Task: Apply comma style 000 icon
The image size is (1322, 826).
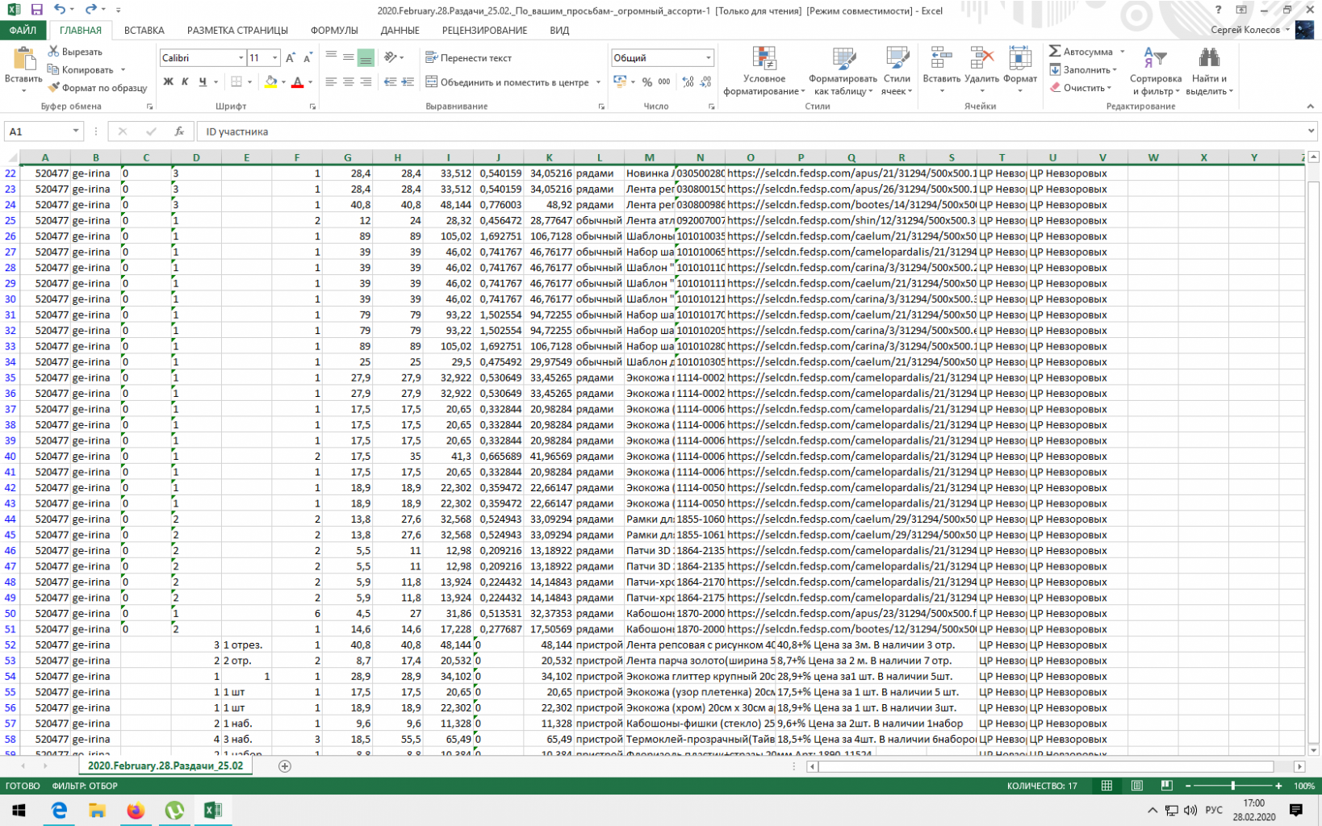Action: (664, 81)
